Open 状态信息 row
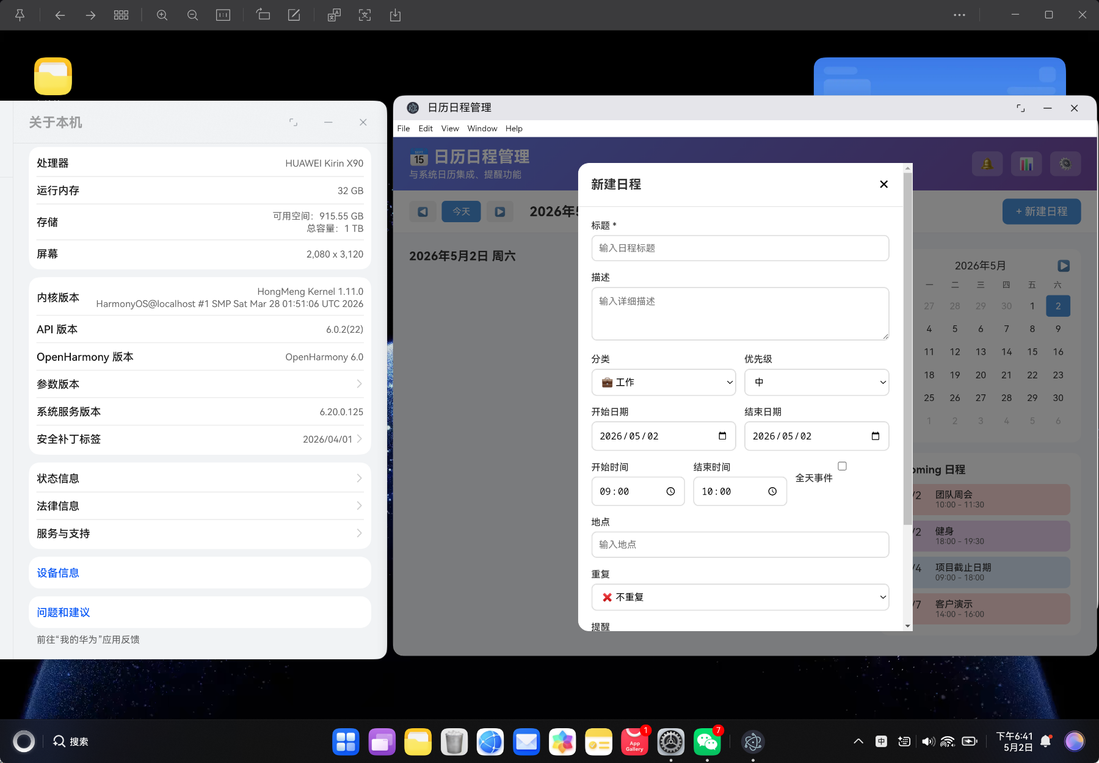The image size is (1099, 763). [200, 478]
